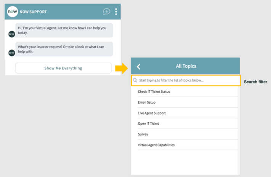
Task: Focus the topic filter search field
Action: coord(186,80)
